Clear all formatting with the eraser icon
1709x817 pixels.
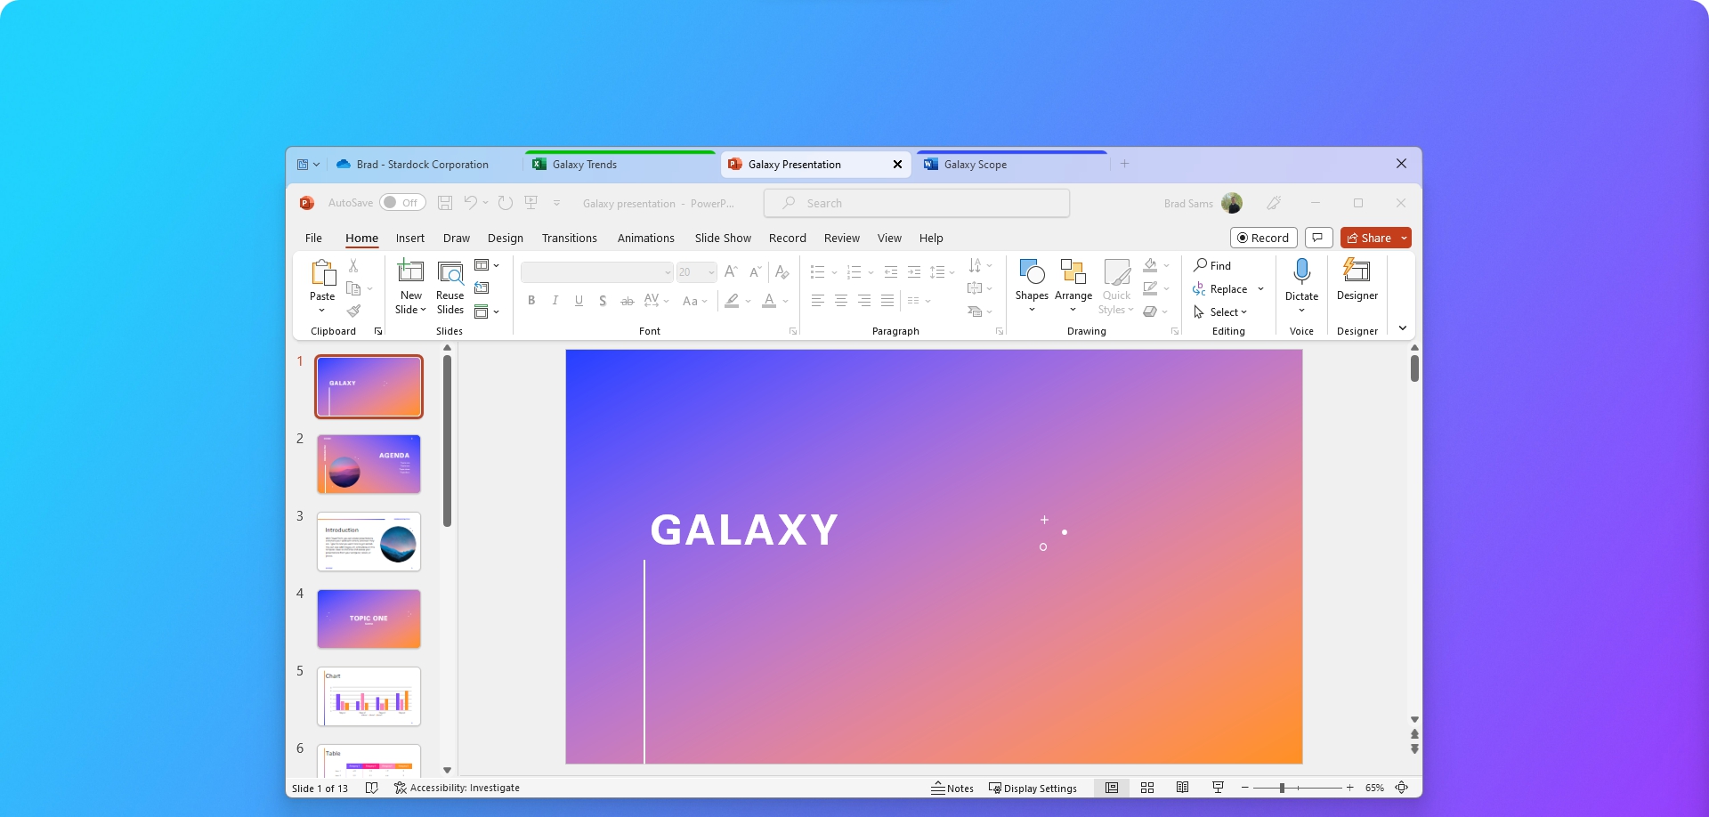click(x=782, y=271)
